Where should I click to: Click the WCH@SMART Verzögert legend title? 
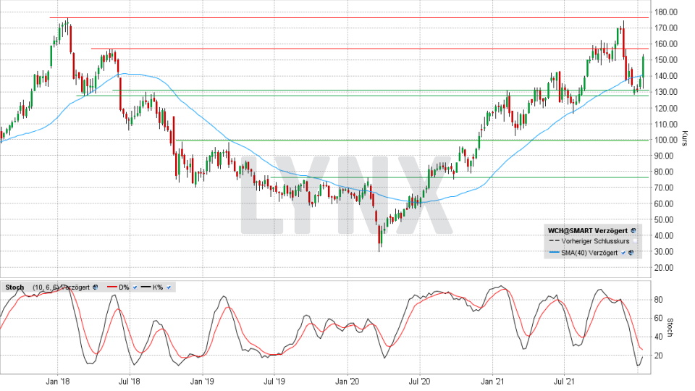[588, 230]
